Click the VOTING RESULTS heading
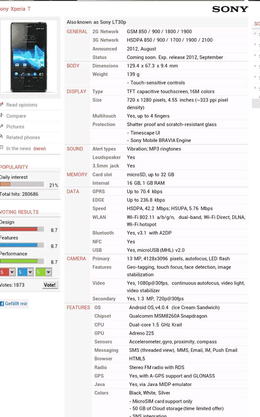 click(19, 212)
